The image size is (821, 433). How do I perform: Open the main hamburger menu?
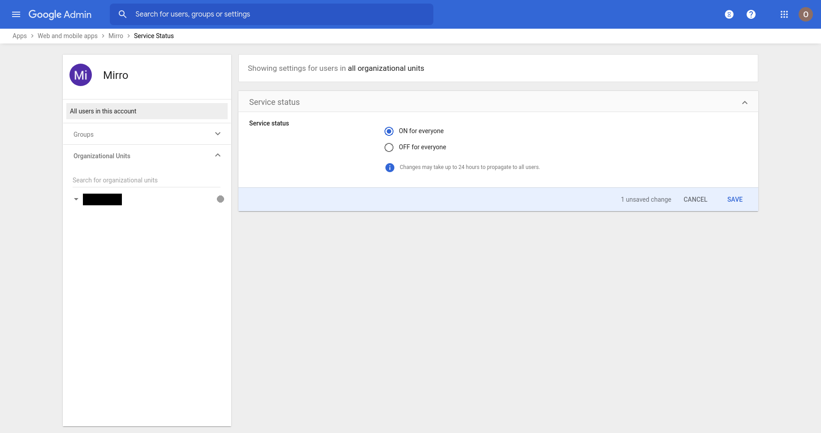[16, 14]
